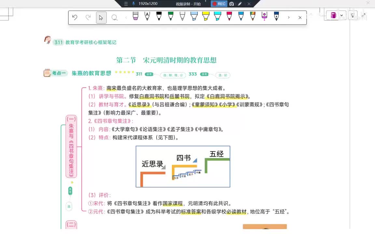Select the dark blue fountain pen
The height and width of the screenshot is (234, 375).
(x=276, y=16)
